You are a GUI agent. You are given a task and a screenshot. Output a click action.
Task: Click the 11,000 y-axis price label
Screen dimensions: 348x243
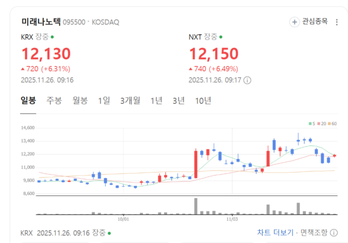(28, 168)
